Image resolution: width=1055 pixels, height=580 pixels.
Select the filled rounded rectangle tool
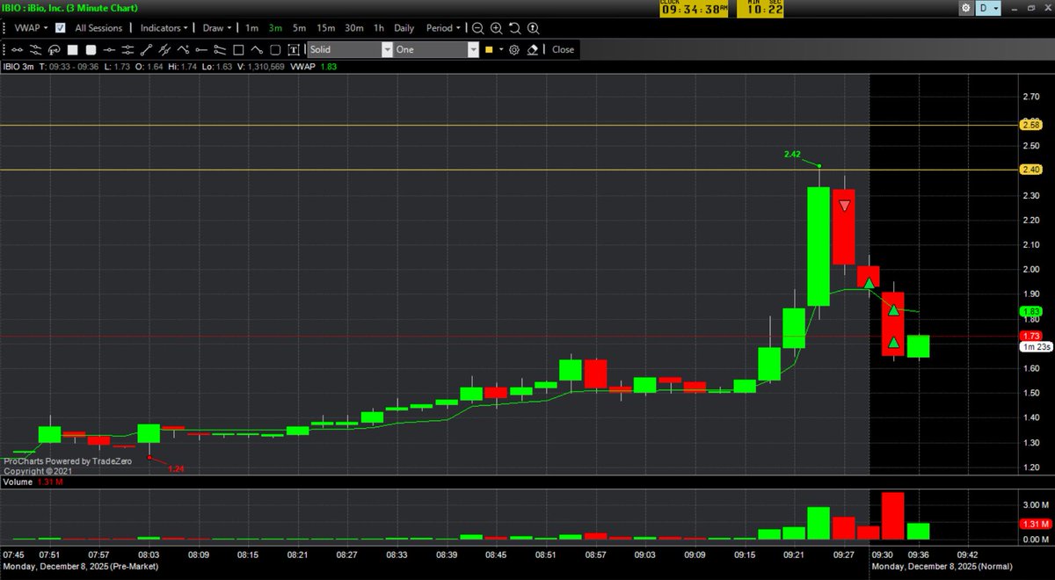click(x=91, y=50)
